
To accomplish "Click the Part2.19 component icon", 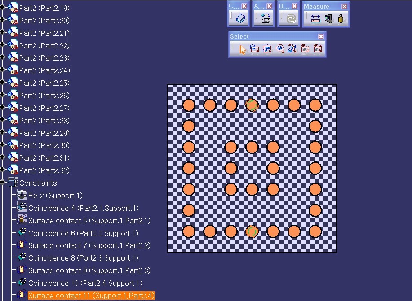I will [12, 8].
